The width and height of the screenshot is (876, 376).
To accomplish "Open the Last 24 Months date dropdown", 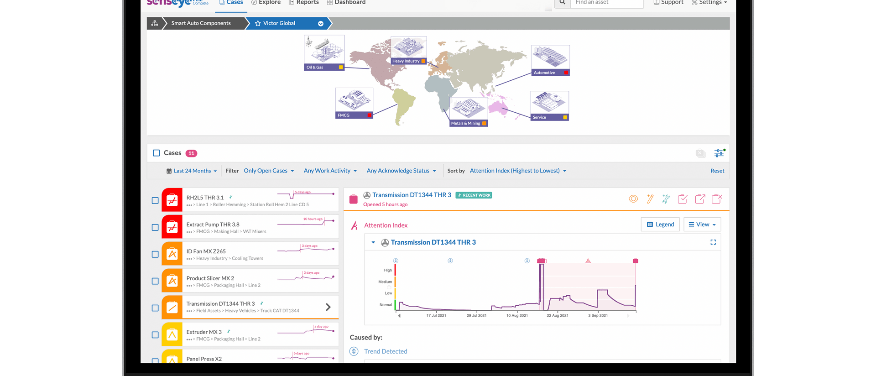I will click(192, 171).
